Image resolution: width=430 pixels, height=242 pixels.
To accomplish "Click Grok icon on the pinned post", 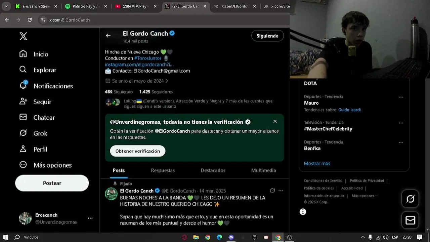I will (272, 191).
